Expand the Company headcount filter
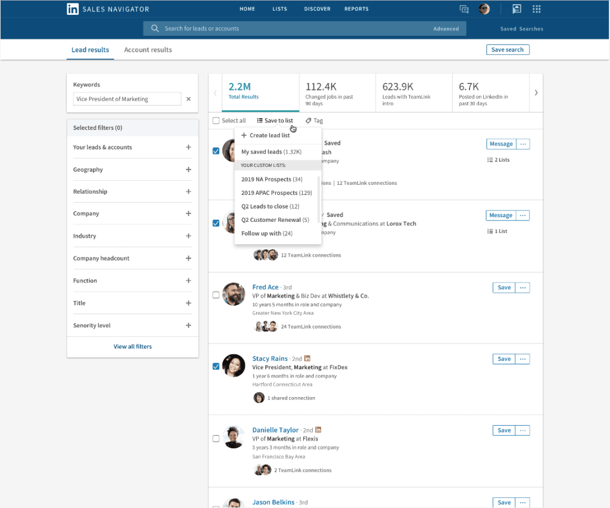 click(x=188, y=258)
